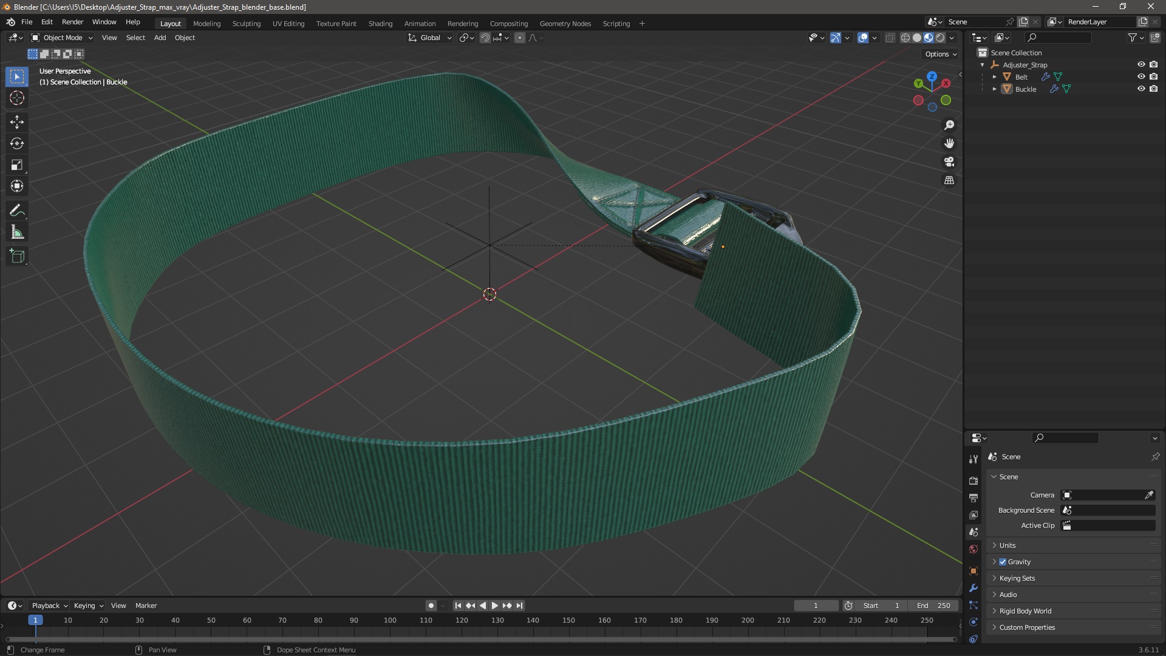
Task: Open the Render menu
Action: pos(72,22)
